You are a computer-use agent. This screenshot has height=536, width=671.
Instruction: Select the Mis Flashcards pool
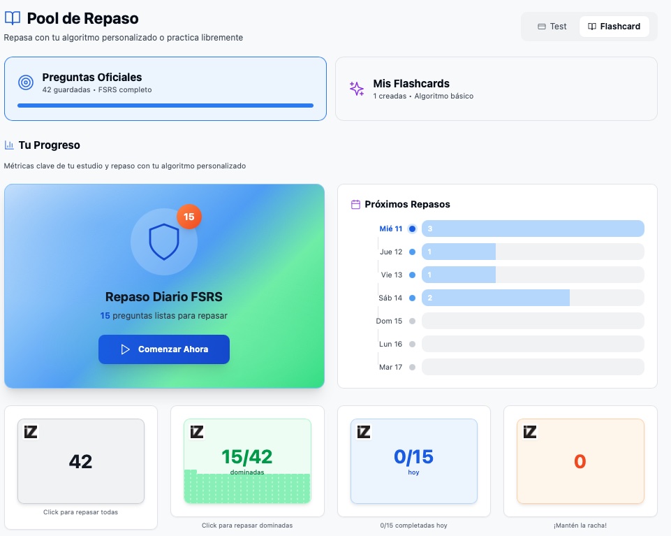pyautogui.click(x=496, y=89)
